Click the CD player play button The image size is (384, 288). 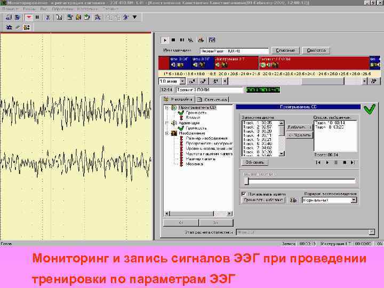(x=327, y=162)
